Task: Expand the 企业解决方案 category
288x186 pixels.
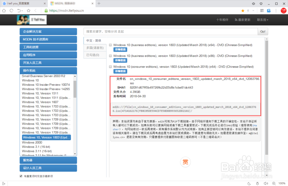Action: coord(48,32)
